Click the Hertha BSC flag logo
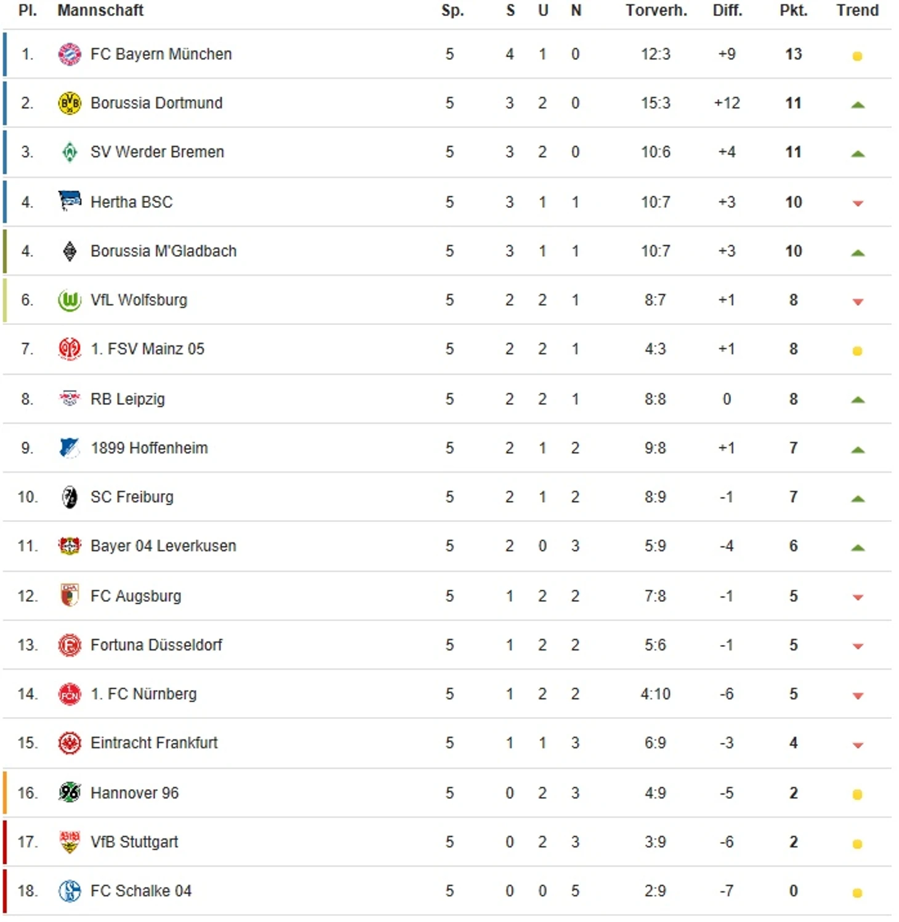The height and width of the screenshot is (922, 899). (x=70, y=201)
